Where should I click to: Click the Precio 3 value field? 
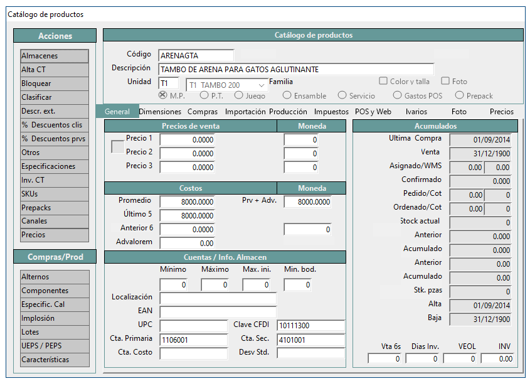click(188, 168)
